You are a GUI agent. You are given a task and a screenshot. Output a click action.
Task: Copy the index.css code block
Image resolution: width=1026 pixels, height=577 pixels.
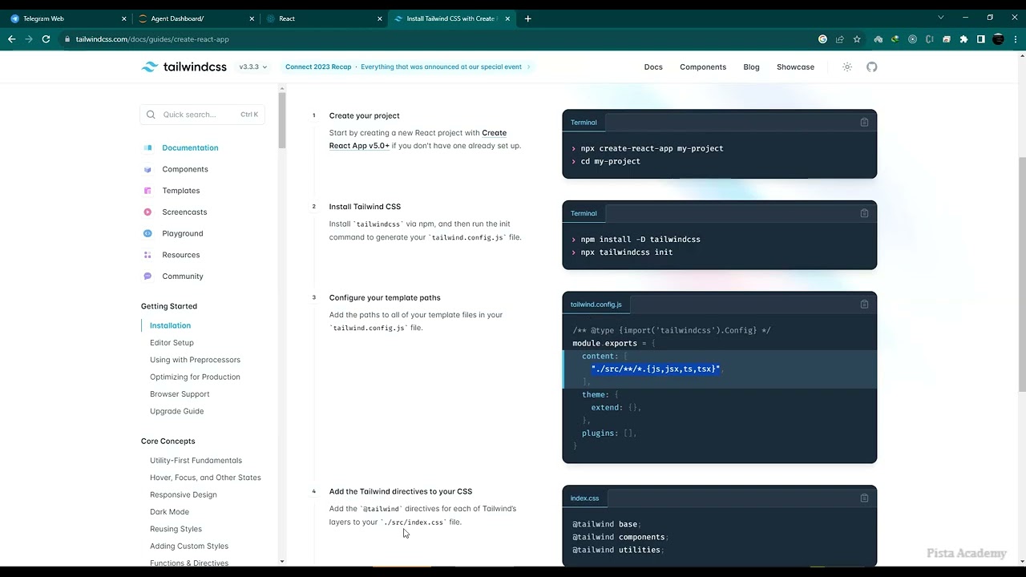[x=864, y=498]
